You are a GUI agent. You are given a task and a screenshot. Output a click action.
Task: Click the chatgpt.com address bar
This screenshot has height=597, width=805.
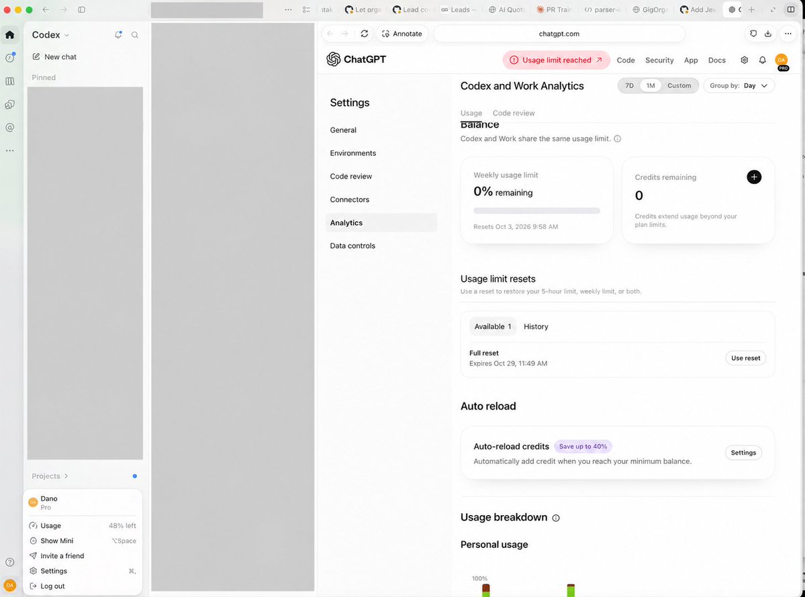559,34
